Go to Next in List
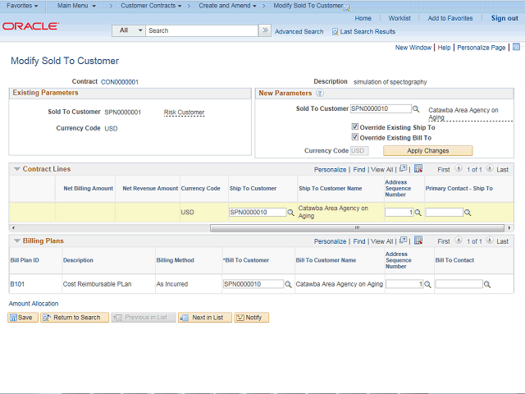The width and height of the screenshot is (525, 394). coord(205,318)
